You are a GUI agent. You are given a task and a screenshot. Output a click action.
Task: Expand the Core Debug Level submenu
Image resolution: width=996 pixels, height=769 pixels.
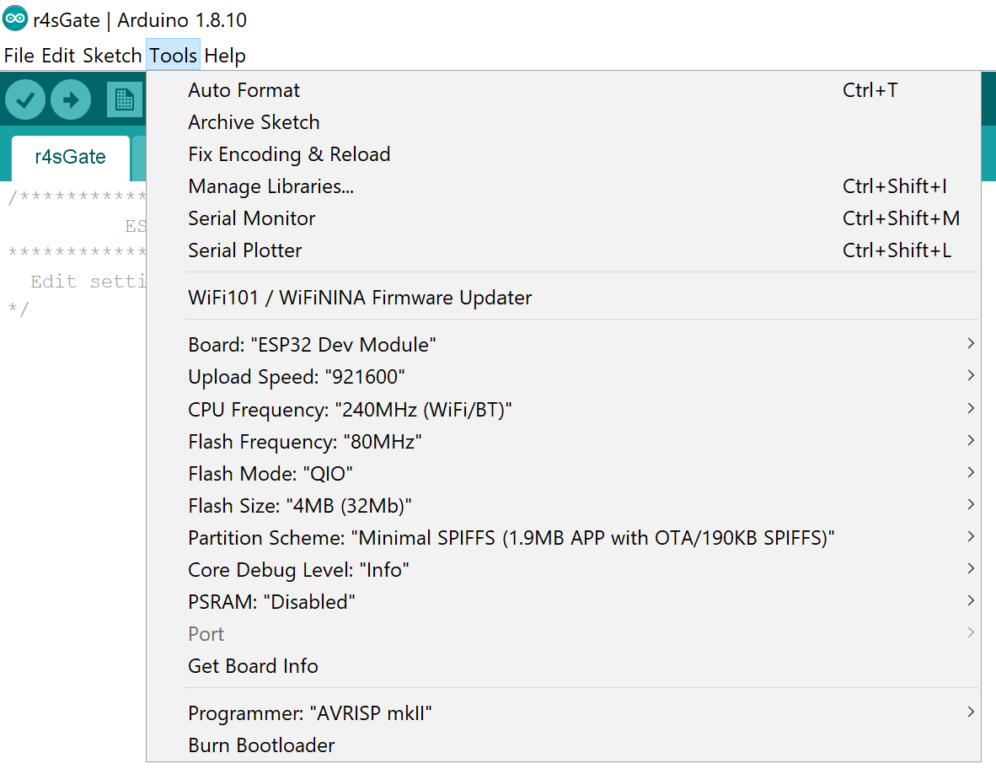[x=298, y=570]
